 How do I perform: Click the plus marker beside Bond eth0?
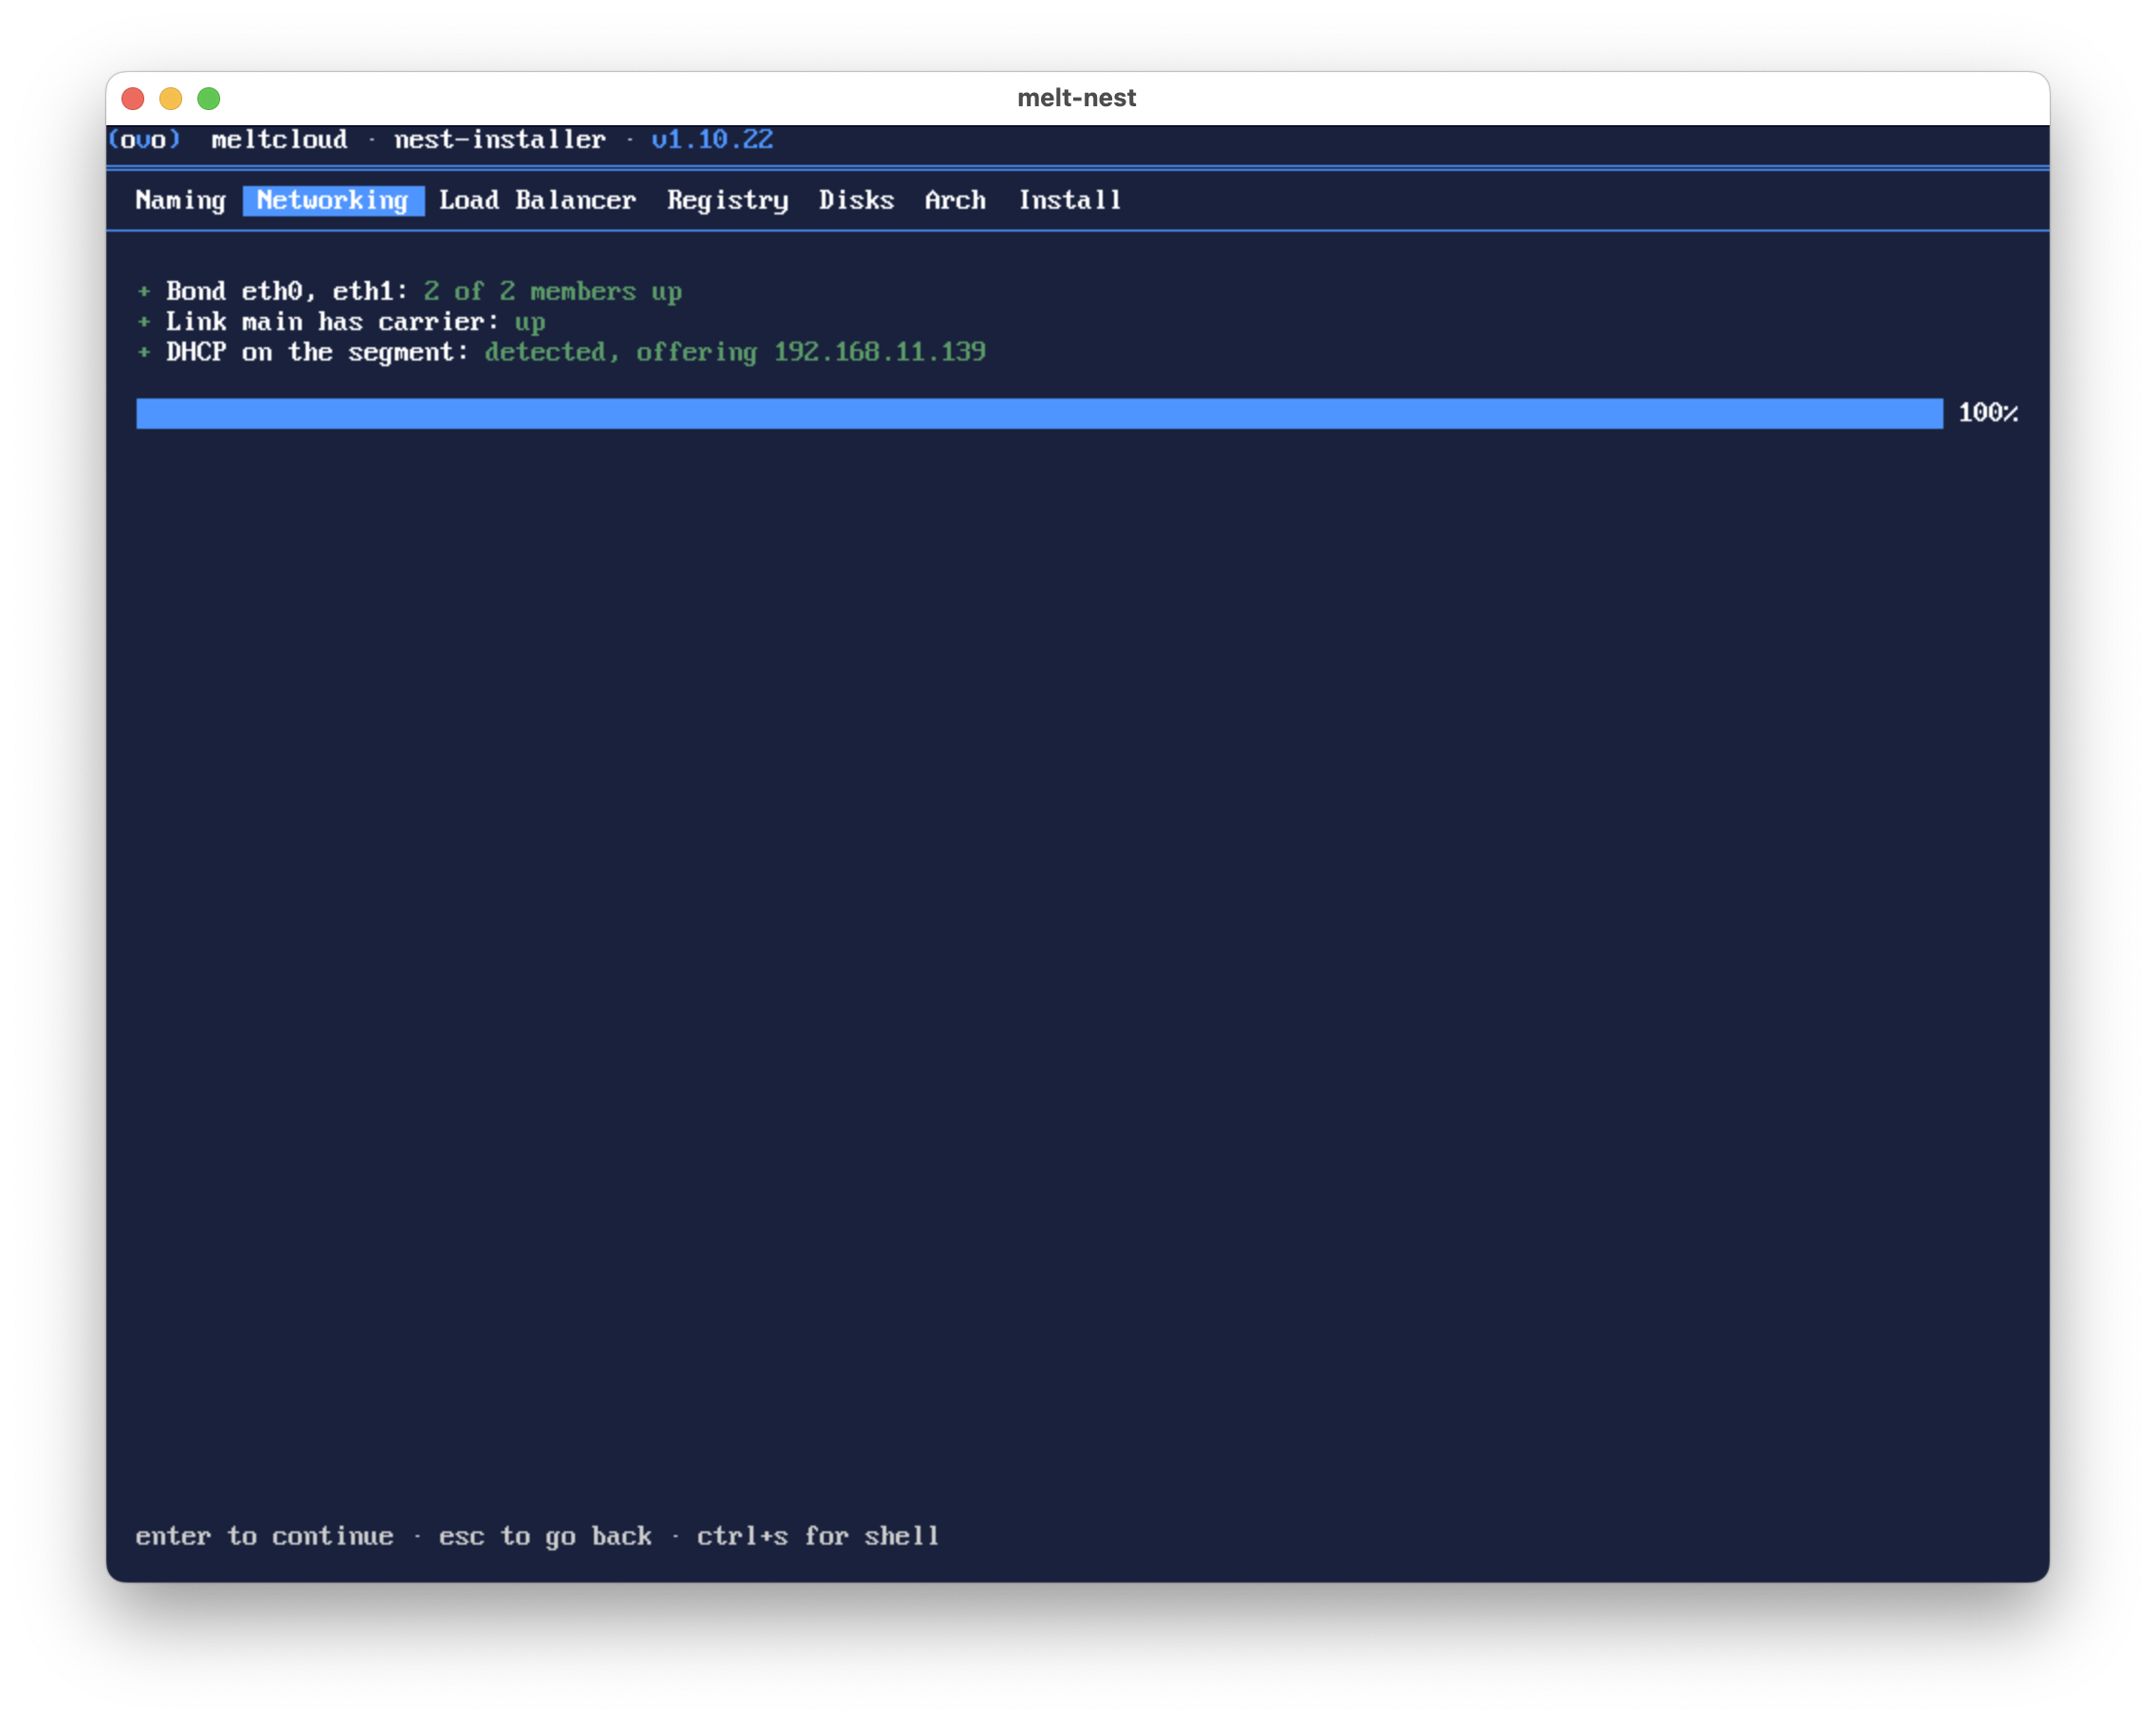tap(144, 291)
